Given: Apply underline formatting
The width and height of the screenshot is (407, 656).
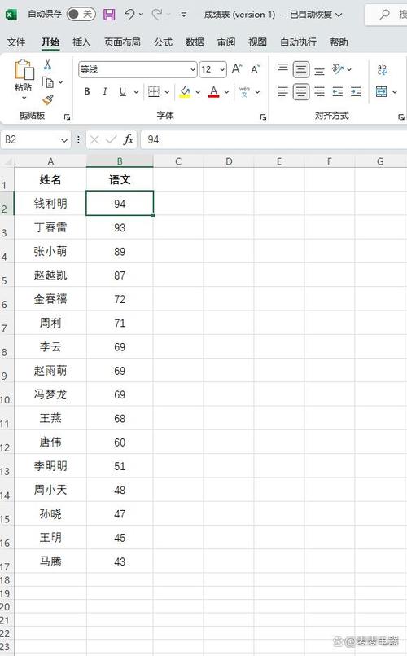Looking at the screenshot, I should [122, 91].
